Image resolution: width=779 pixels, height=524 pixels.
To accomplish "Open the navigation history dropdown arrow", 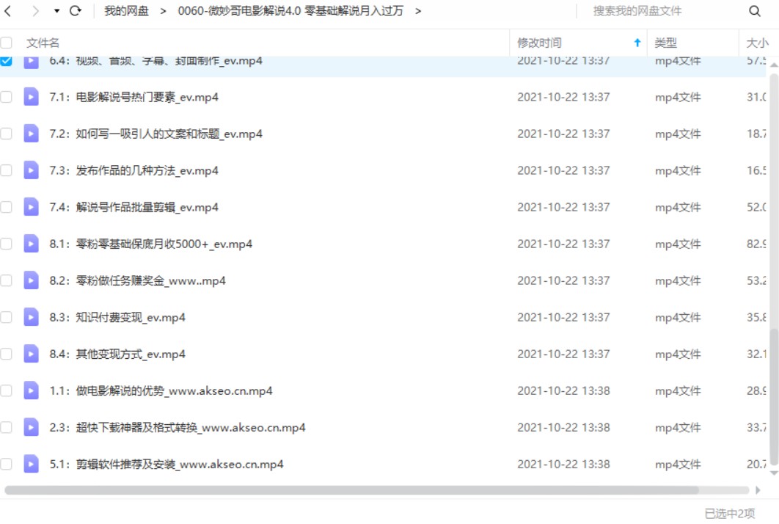I will [x=56, y=11].
